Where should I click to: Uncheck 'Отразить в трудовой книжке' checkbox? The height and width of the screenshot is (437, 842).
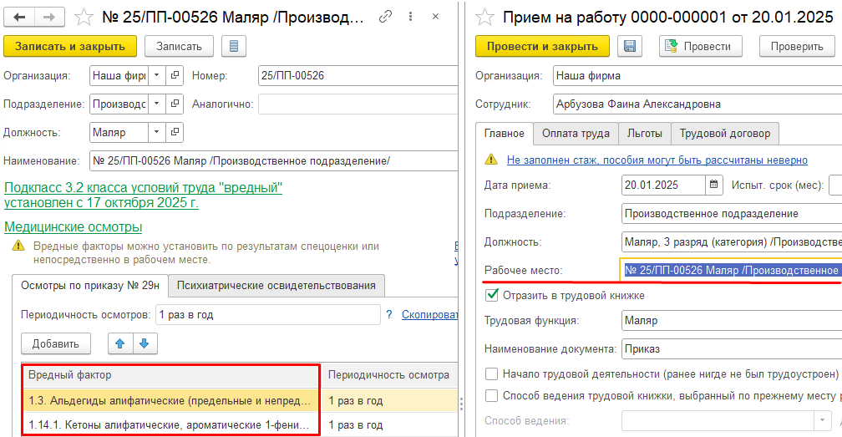(492, 295)
